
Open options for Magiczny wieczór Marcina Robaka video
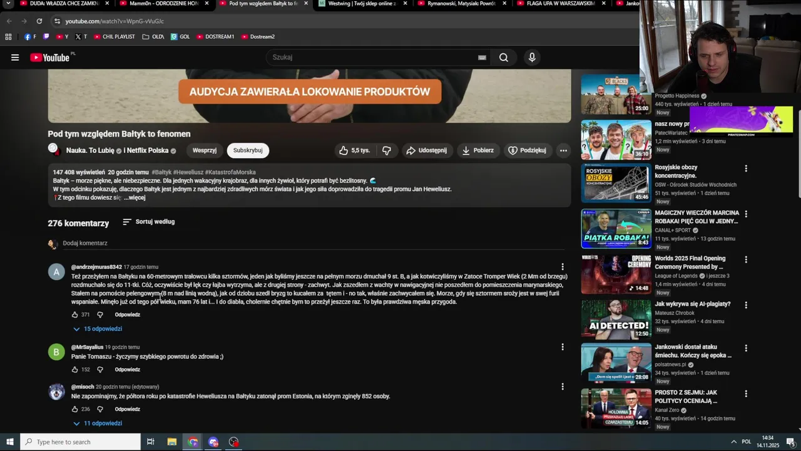tap(746, 214)
